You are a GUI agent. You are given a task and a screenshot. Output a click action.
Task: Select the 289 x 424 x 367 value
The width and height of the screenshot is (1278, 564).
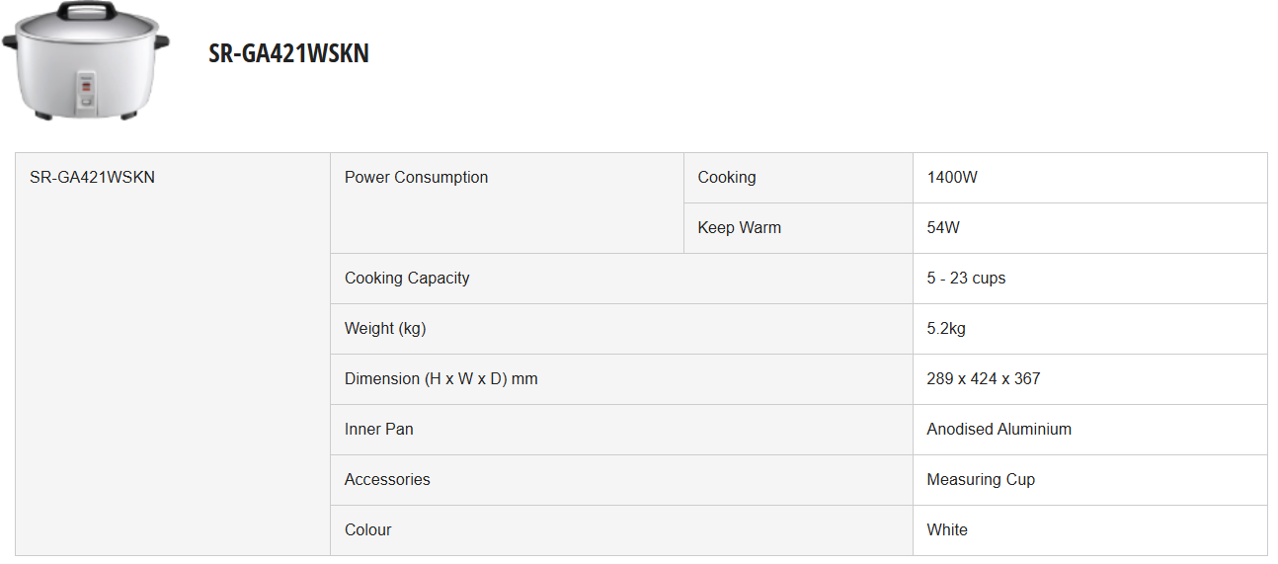tap(983, 379)
